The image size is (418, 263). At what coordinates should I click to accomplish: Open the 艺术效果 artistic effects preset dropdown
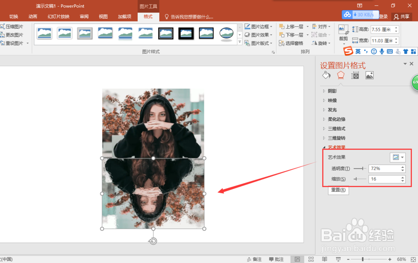398,157
